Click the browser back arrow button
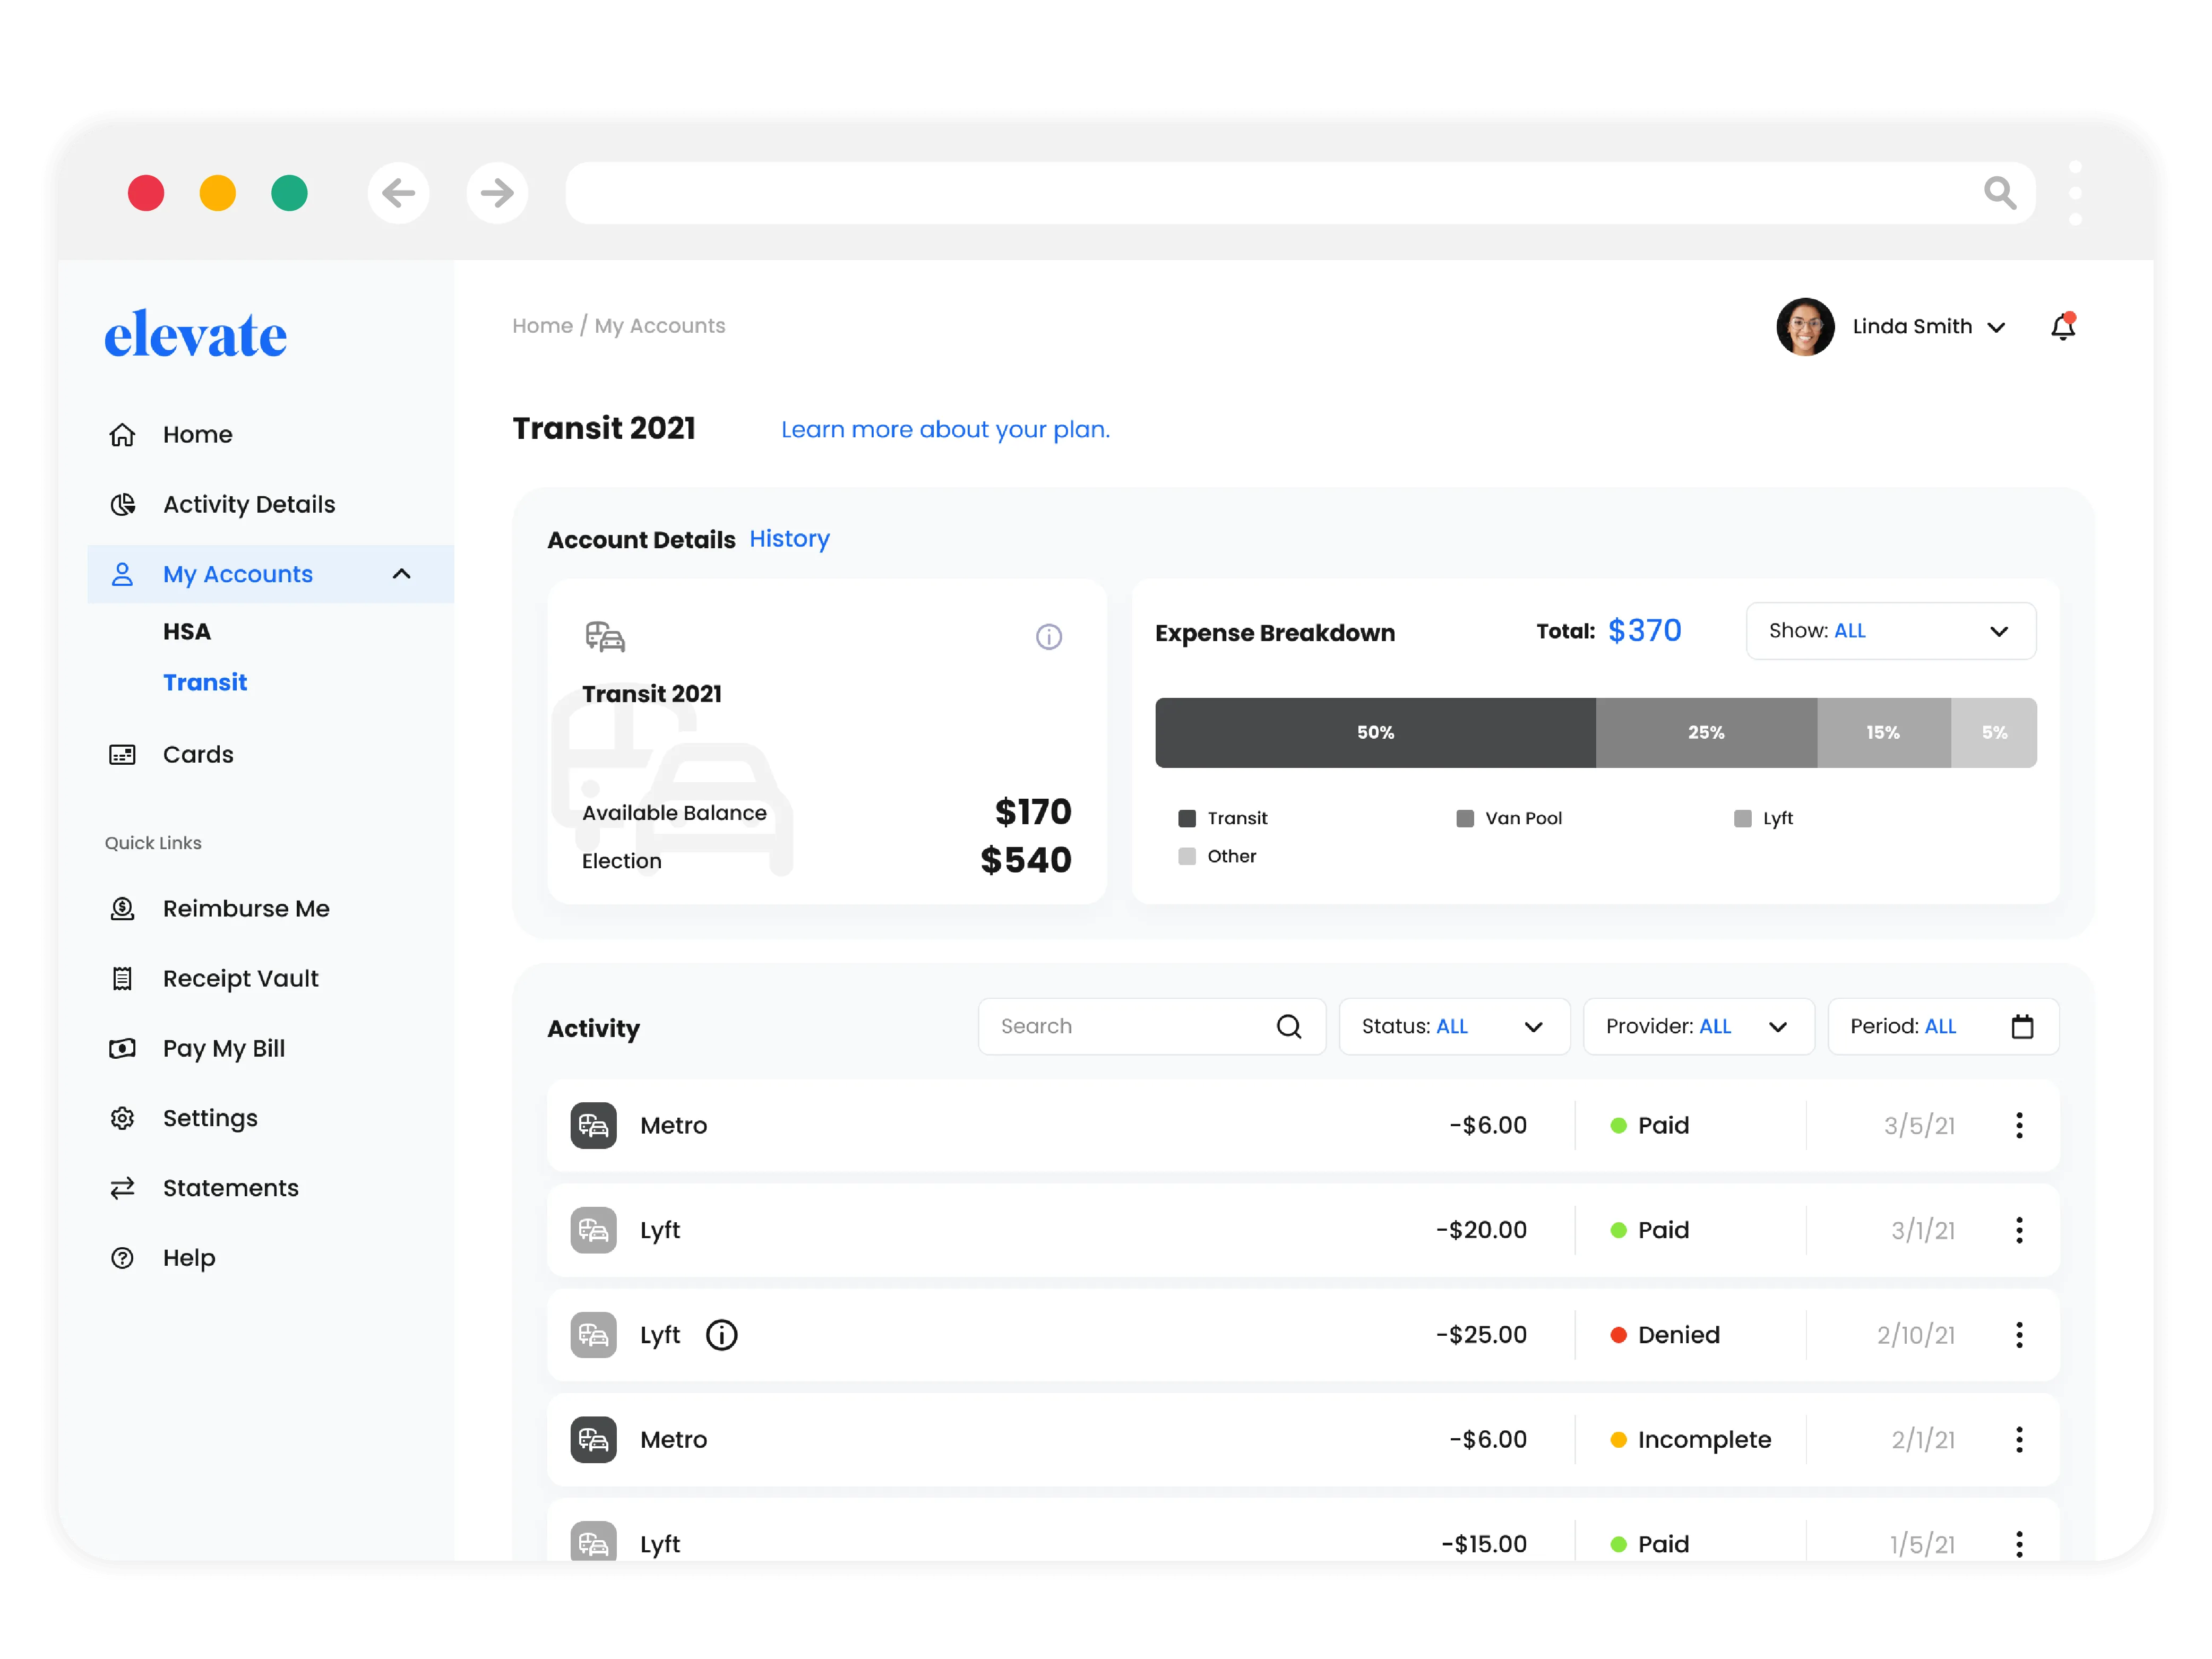Viewport: 2212px width, 1659px height. click(398, 193)
